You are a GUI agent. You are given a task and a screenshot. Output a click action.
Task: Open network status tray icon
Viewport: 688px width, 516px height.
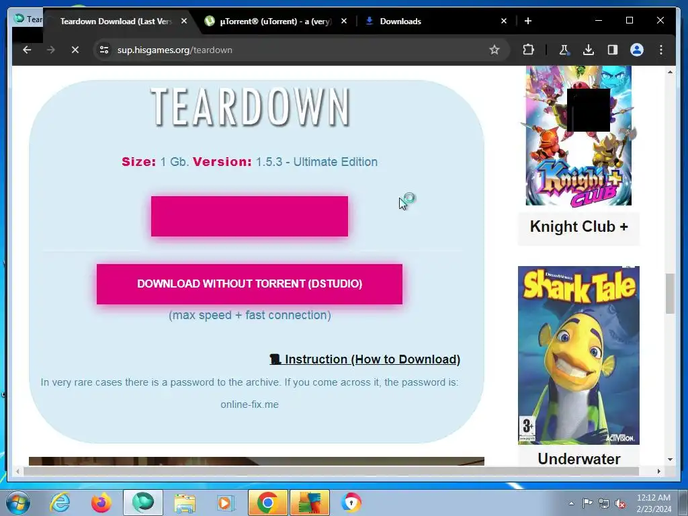[x=604, y=503]
